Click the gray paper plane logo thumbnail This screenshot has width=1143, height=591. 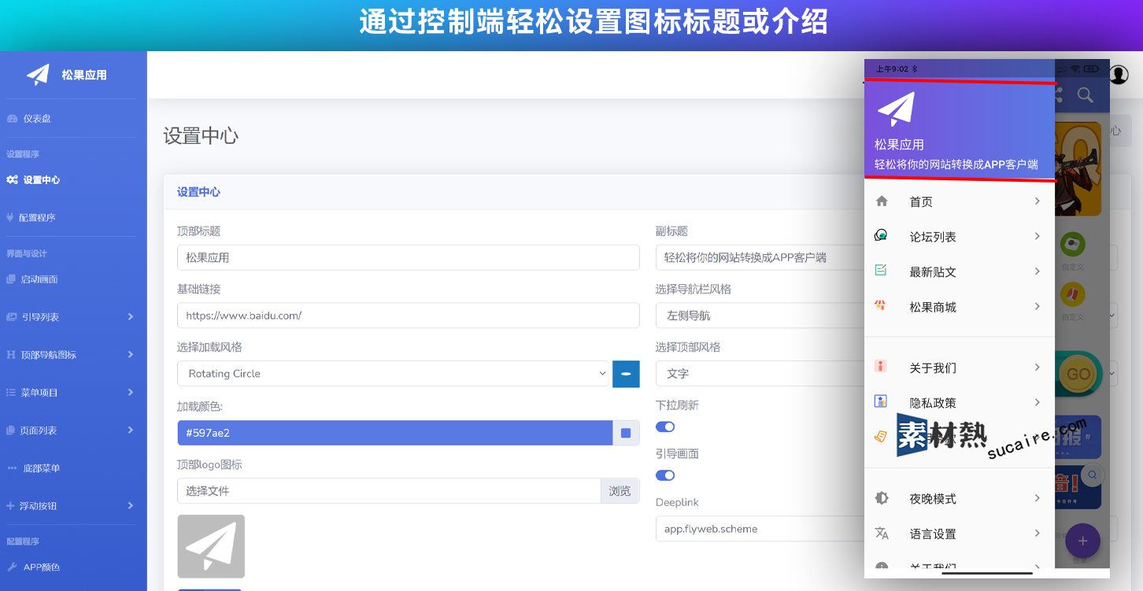pyautogui.click(x=211, y=546)
